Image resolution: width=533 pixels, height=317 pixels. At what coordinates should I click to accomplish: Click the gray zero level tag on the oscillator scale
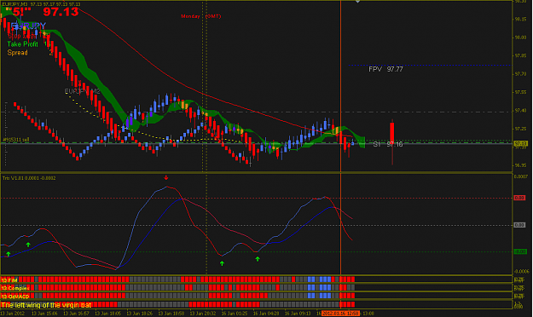tap(519, 225)
